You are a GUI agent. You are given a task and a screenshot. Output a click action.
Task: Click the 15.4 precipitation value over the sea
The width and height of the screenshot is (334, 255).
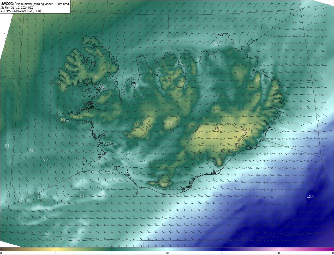point(310,196)
